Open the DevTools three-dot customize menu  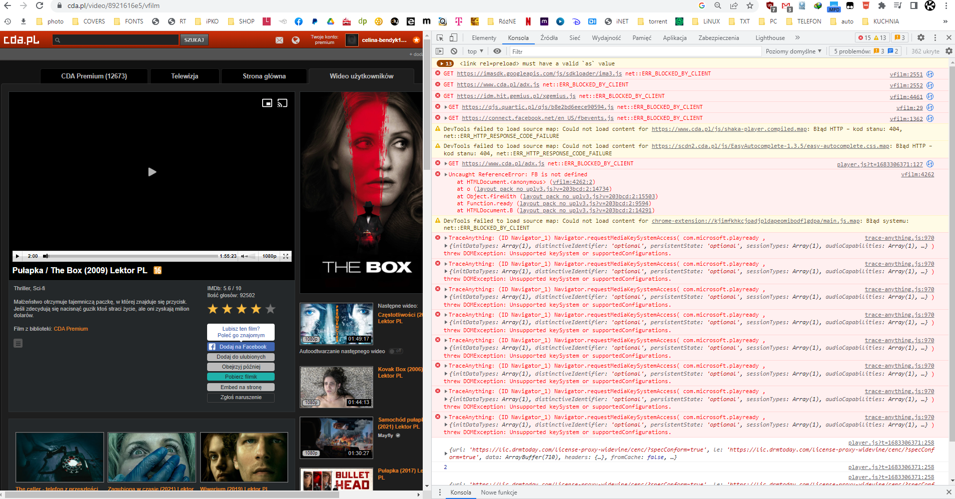pyautogui.click(x=935, y=38)
